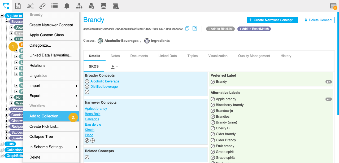The width and height of the screenshot is (339, 163).
Task: Expand the Wine tree node
Action: (x=11, y=103)
